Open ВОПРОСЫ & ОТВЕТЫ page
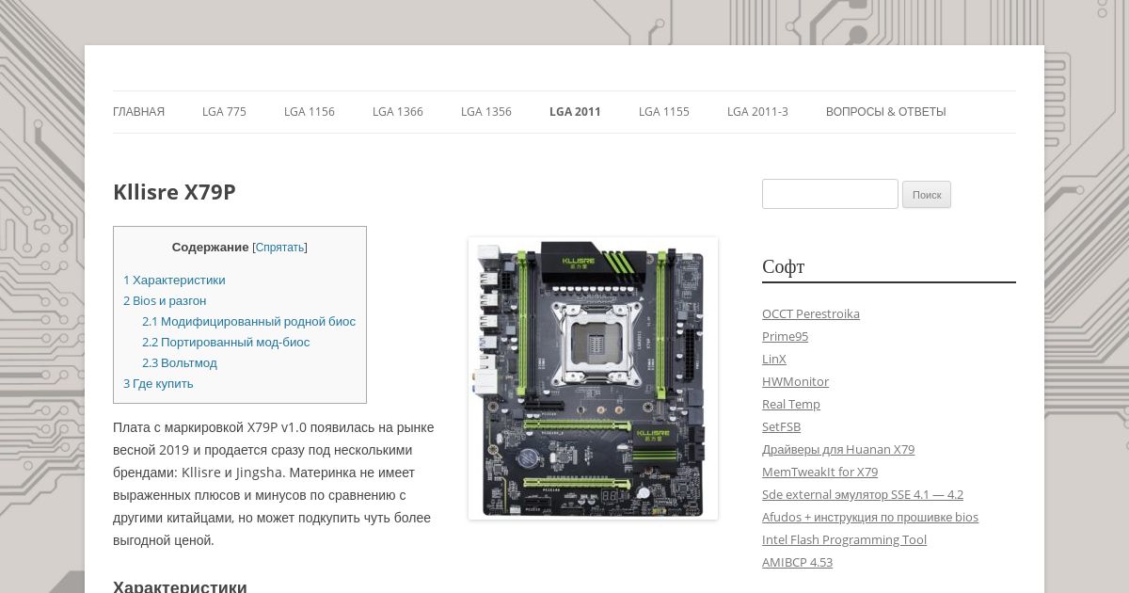This screenshot has width=1129, height=593. point(886,111)
